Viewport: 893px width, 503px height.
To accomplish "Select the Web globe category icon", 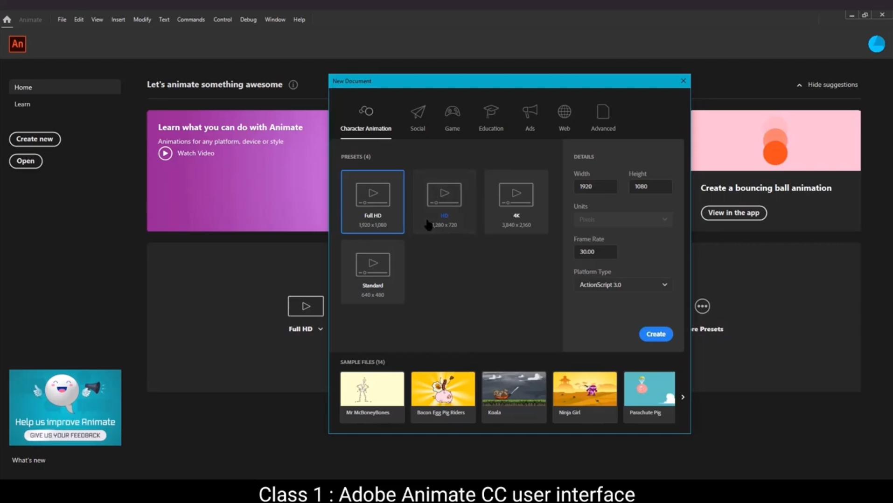I will point(564,111).
